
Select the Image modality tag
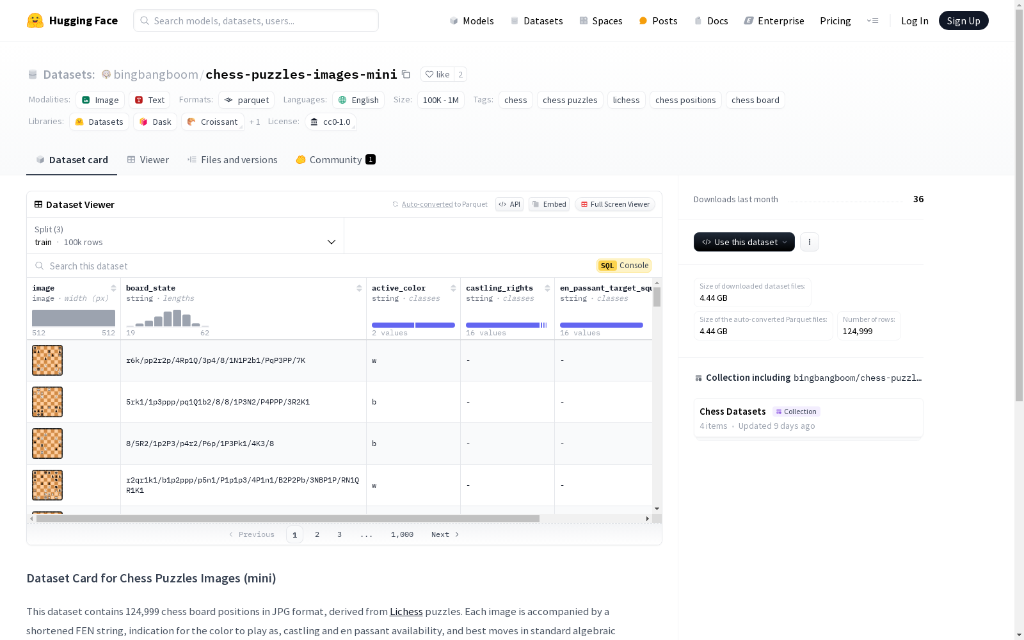[100, 100]
